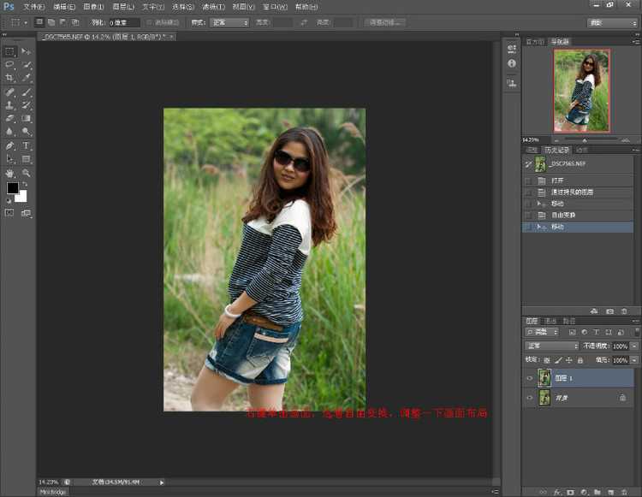This screenshot has height=497, width=642.
Task: Swap foreground and background colors
Action: coord(25,185)
